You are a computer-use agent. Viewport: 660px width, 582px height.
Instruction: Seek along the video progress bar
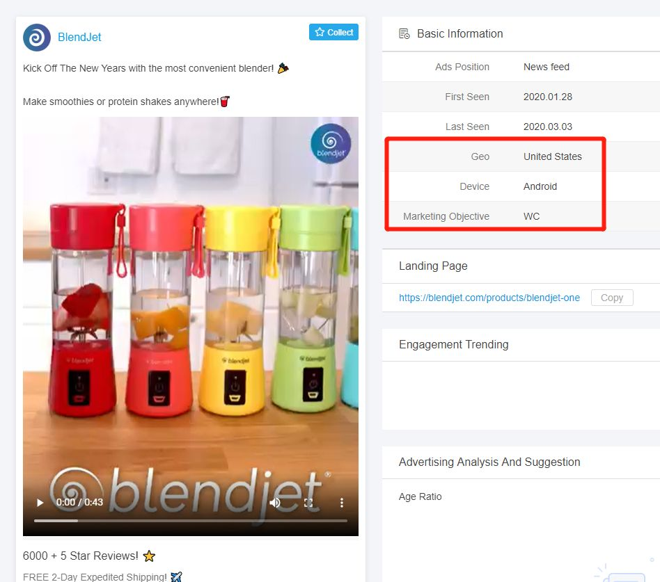tap(191, 521)
